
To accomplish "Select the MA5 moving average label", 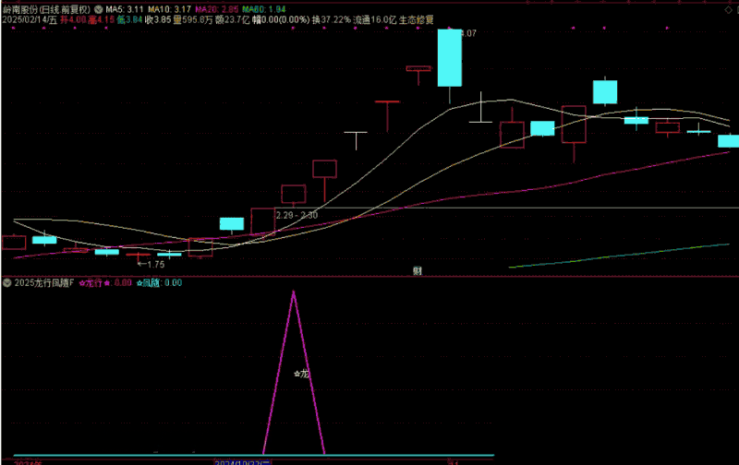I will point(125,7).
